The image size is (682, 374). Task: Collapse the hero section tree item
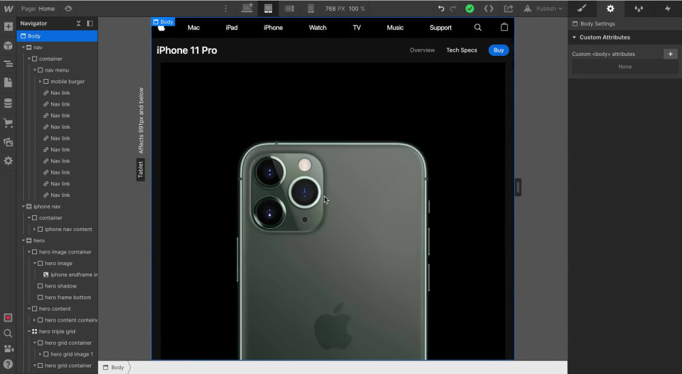click(23, 240)
